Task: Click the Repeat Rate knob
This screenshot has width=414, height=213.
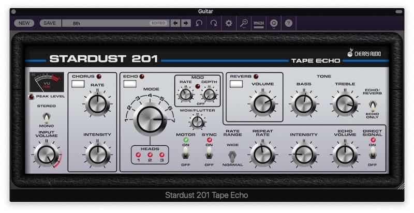Action: tap(262, 154)
